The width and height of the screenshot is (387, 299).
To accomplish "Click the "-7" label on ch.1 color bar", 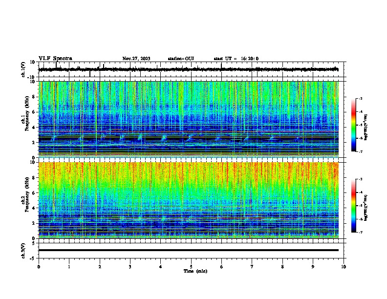I will [x=361, y=151].
